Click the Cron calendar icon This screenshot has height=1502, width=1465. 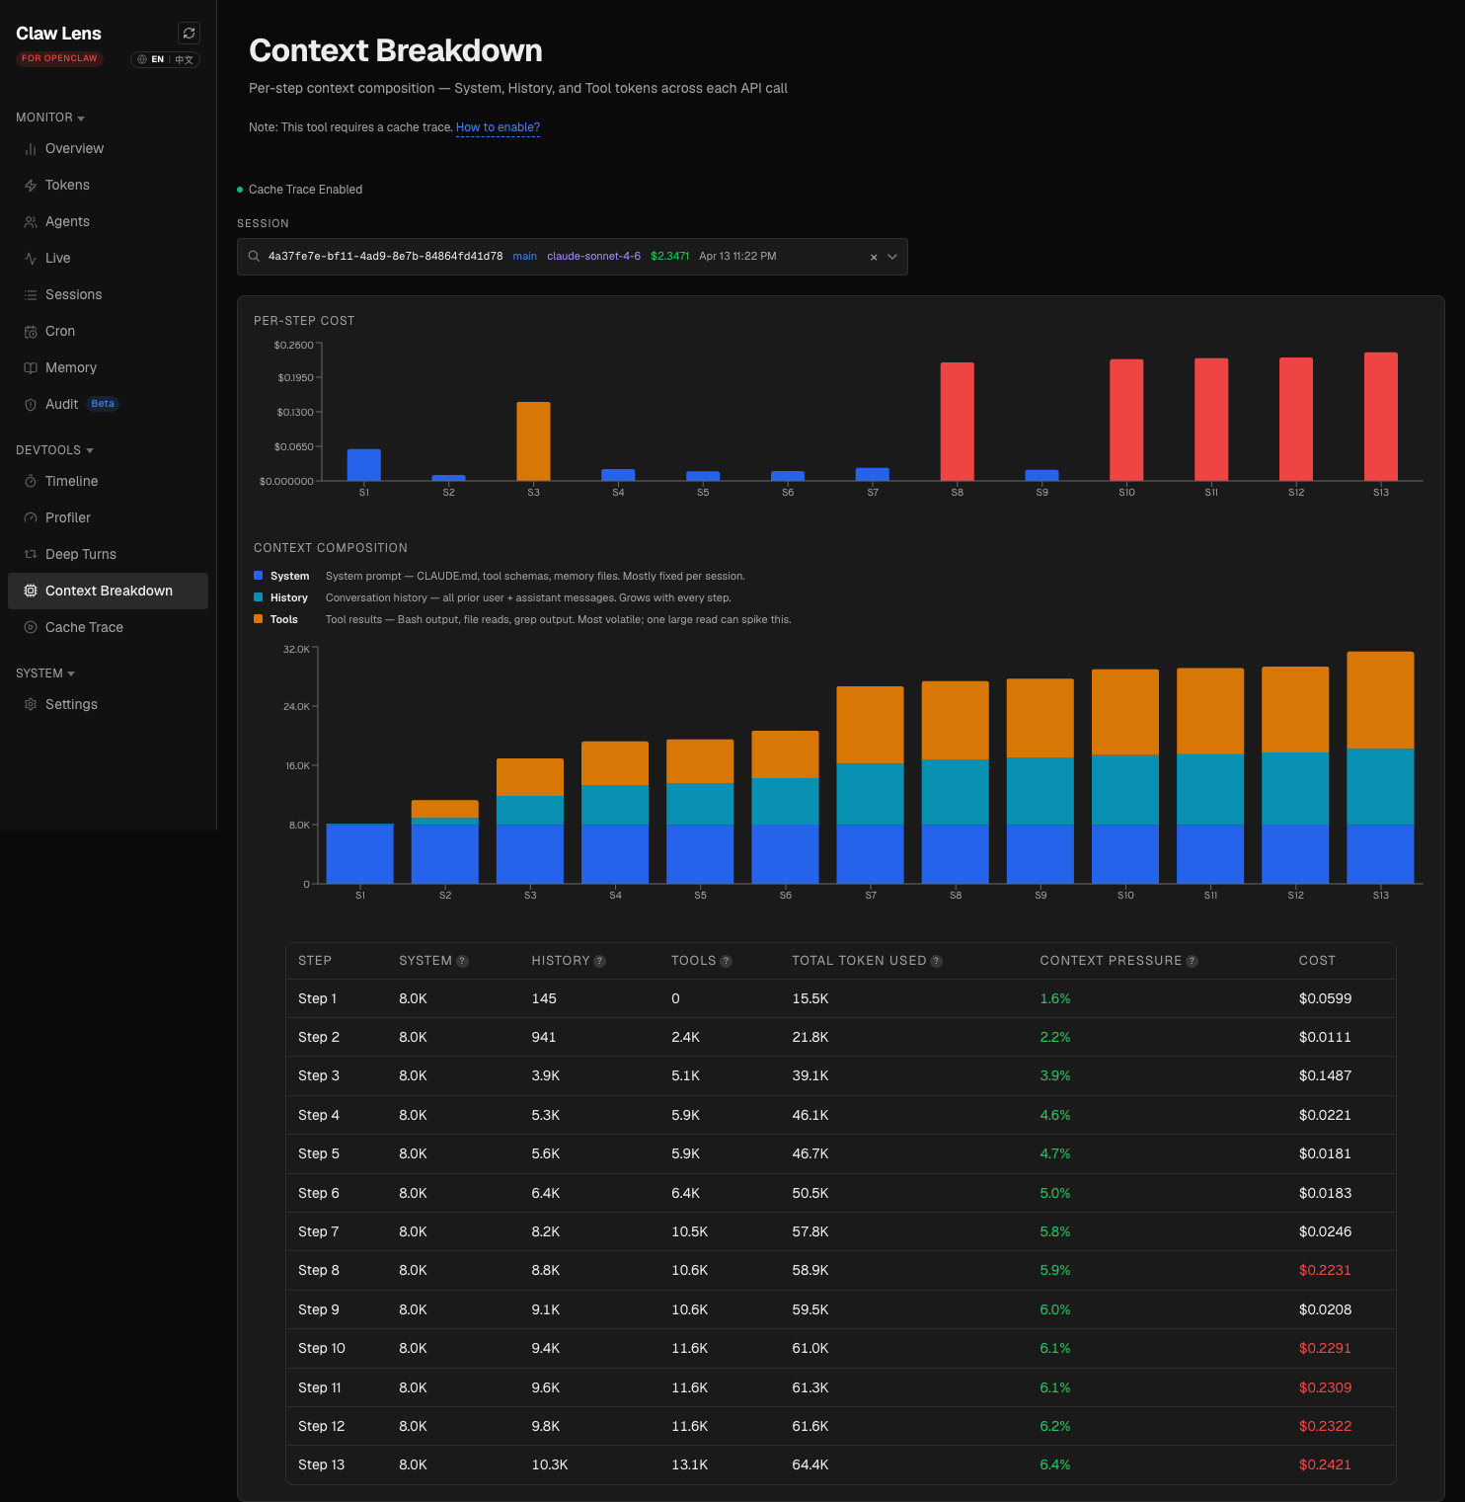(31, 332)
